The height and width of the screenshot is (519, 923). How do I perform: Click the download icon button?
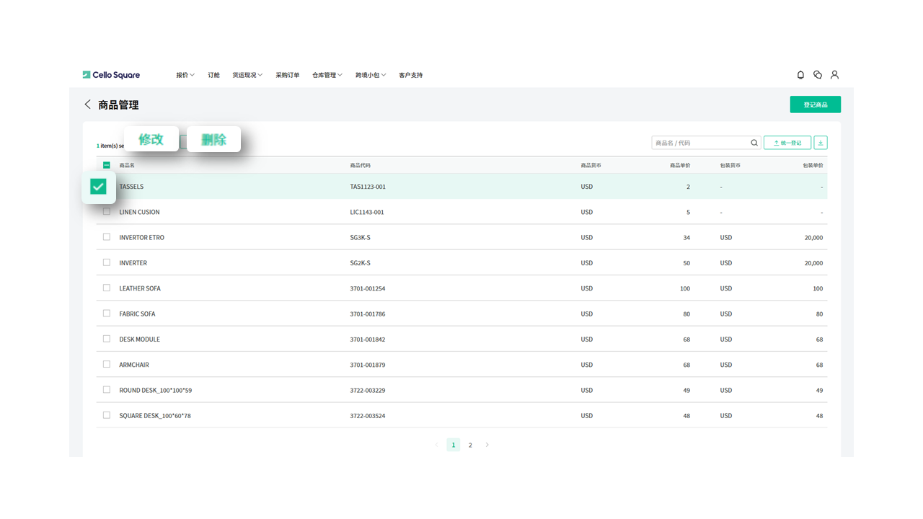tap(821, 143)
